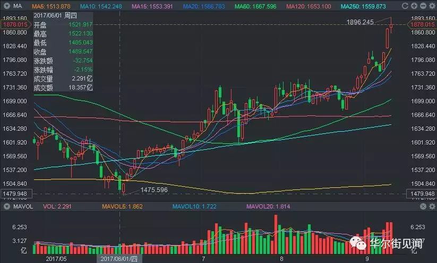Click the MA5: 1513.878 label

[x=51, y=6]
